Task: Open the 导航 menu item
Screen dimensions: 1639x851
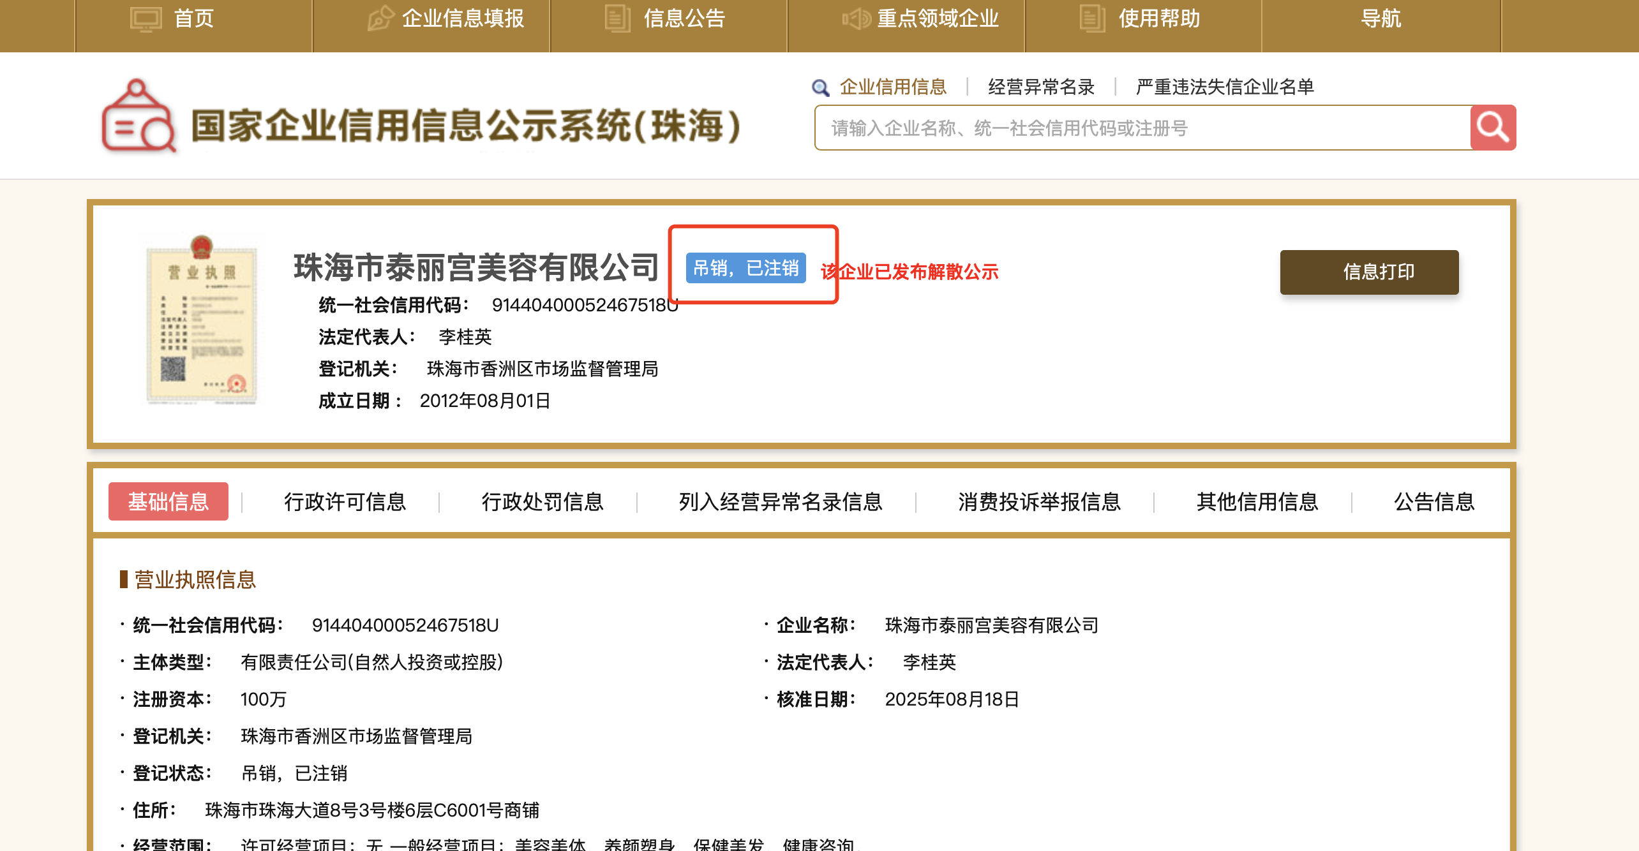Action: (1381, 18)
